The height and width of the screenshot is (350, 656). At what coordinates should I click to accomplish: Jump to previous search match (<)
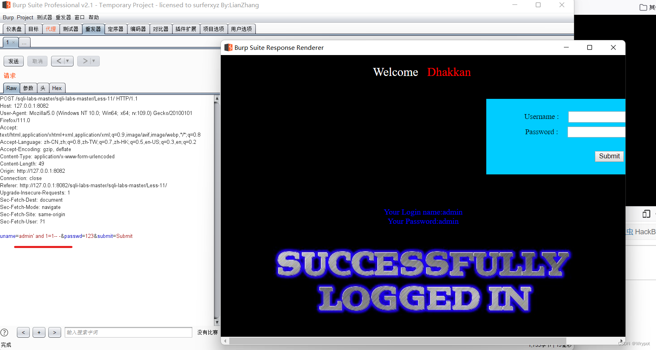click(x=23, y=332)
